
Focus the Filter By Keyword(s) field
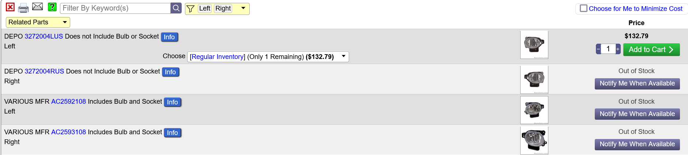coord(115,8)
